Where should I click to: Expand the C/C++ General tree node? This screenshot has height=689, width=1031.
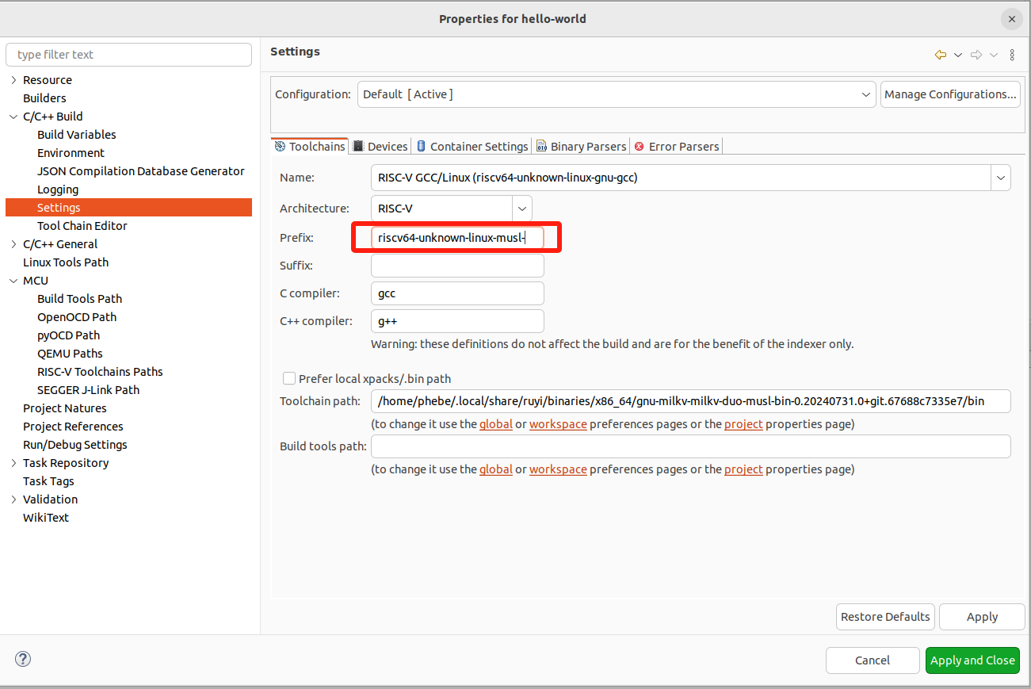pos(14,244)
